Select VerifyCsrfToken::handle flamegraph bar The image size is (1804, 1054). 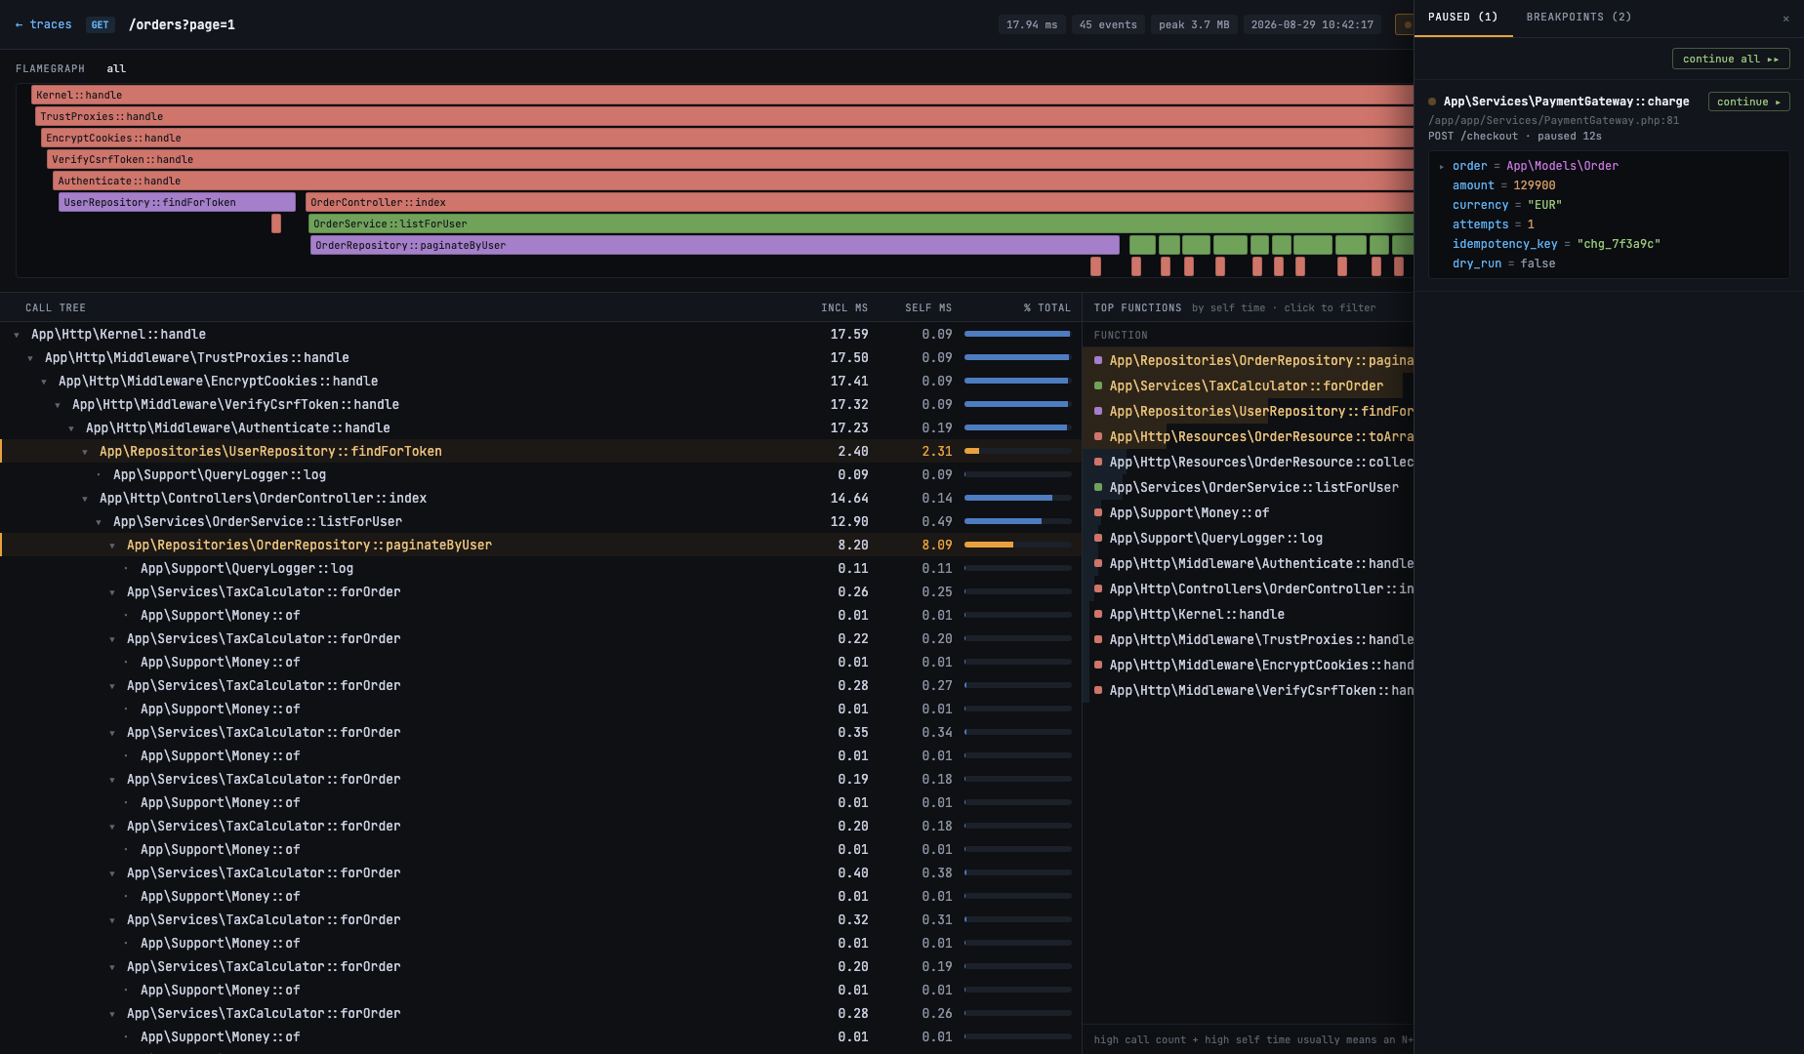click(730, 159)
